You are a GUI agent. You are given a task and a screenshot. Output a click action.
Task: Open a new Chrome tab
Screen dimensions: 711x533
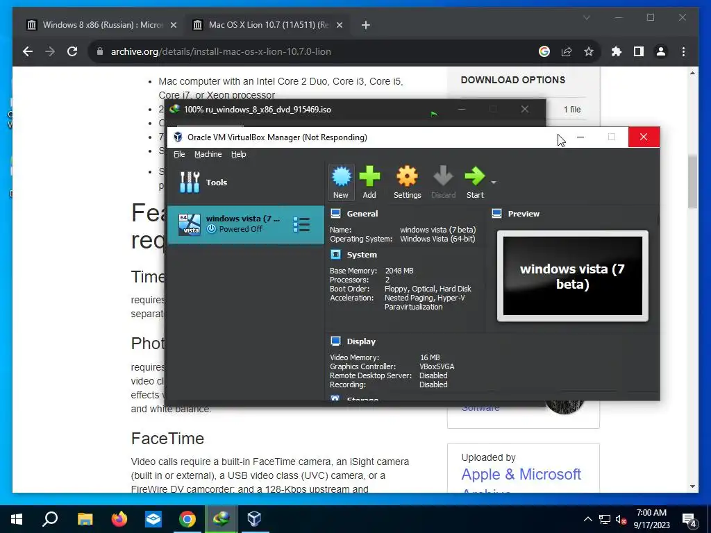(x=366, y=25)
